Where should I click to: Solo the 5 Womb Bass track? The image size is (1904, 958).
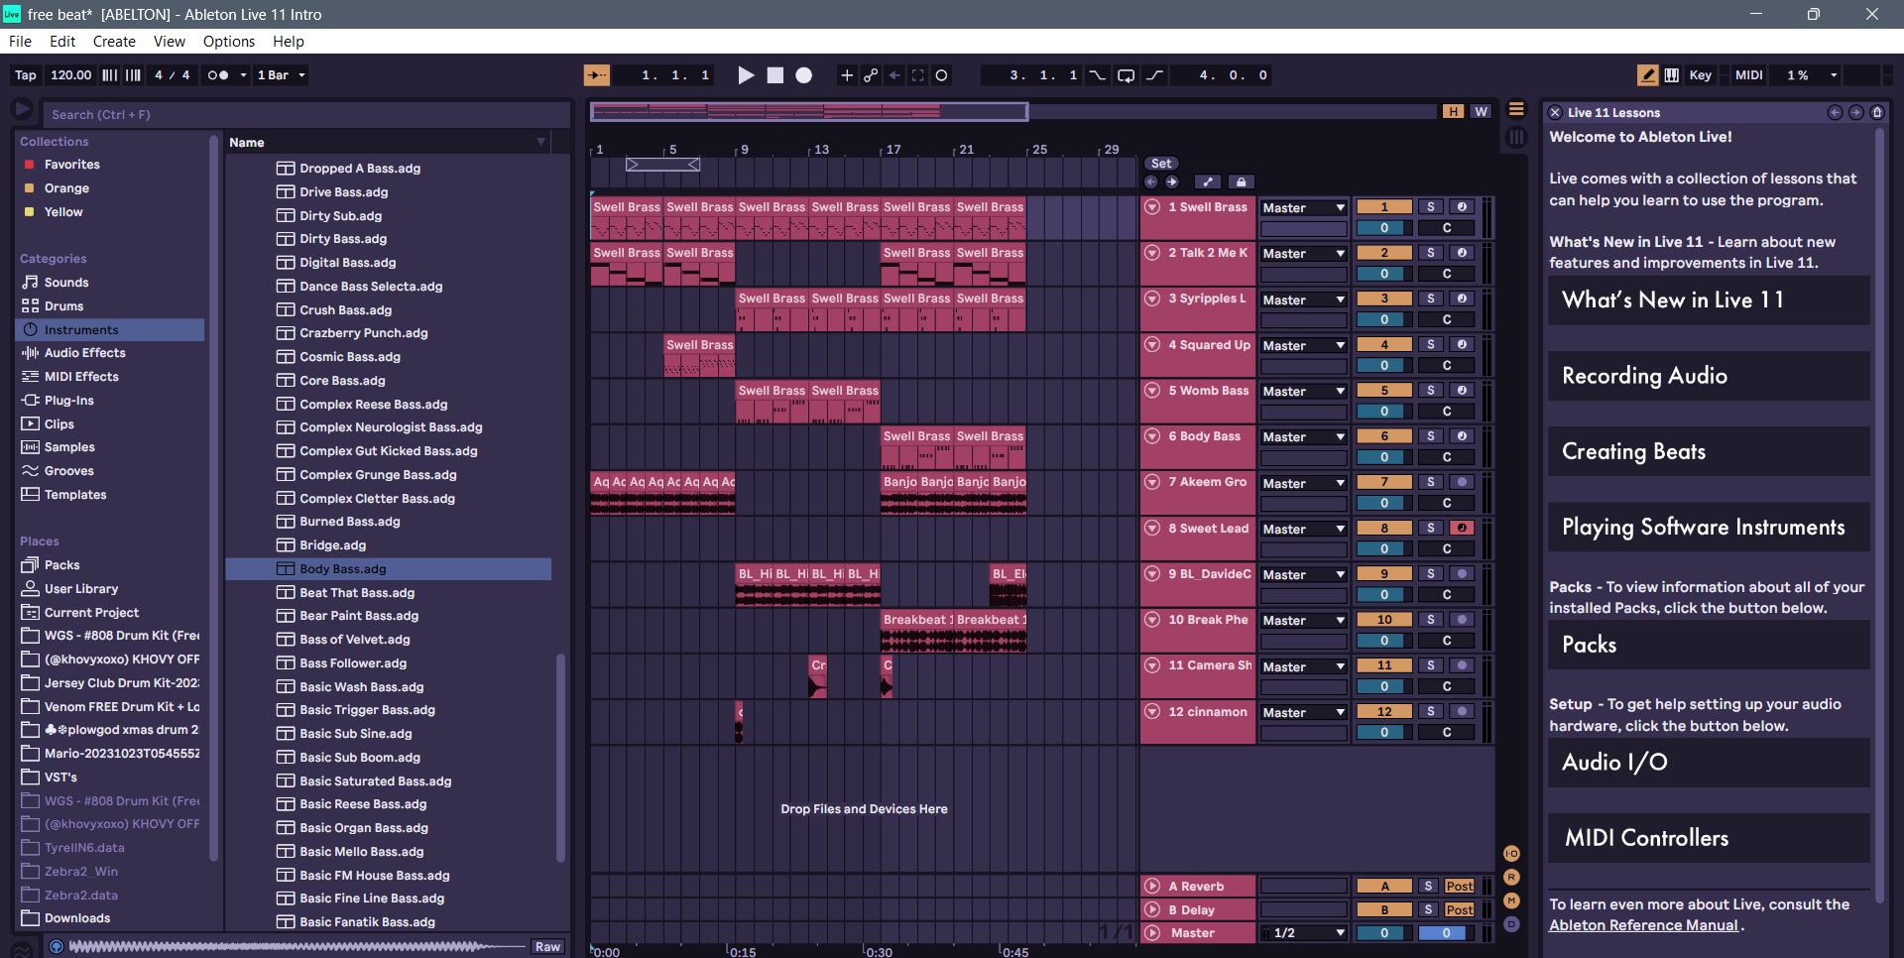click(x=1430, y=391)
